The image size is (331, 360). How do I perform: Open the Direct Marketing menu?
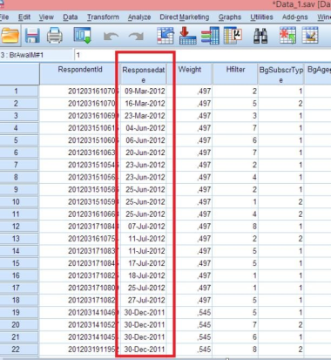[x=185, y=17]
